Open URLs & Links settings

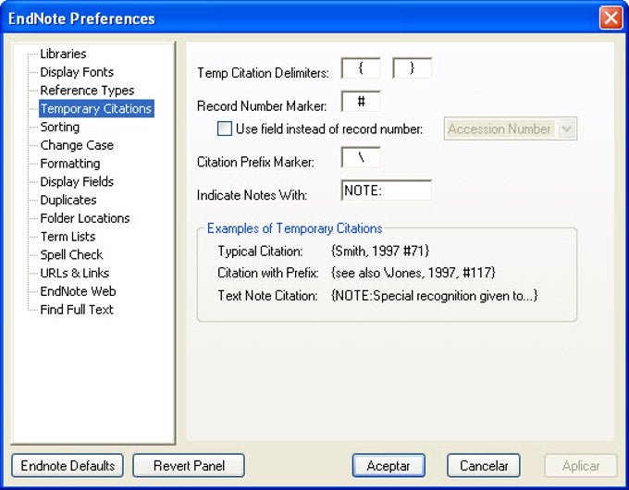coord(75,273)
